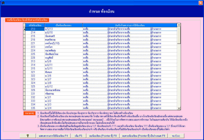Select room code cell 315
The width and height of the screenshot is (204, 140).
point(35,68)
